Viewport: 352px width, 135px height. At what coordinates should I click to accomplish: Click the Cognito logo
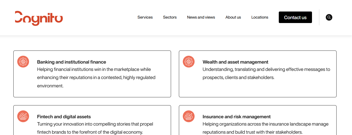coord(39,18)
